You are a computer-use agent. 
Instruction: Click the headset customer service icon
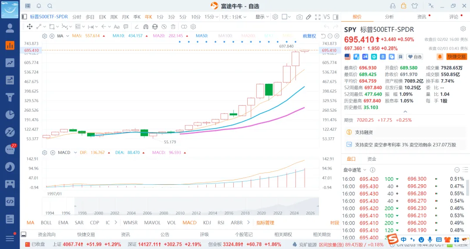393,6
